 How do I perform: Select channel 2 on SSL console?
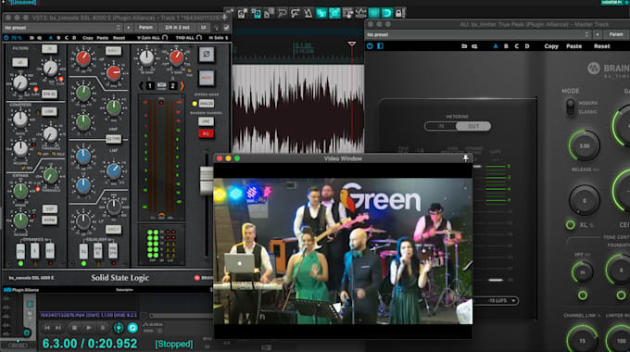point(172,85)
